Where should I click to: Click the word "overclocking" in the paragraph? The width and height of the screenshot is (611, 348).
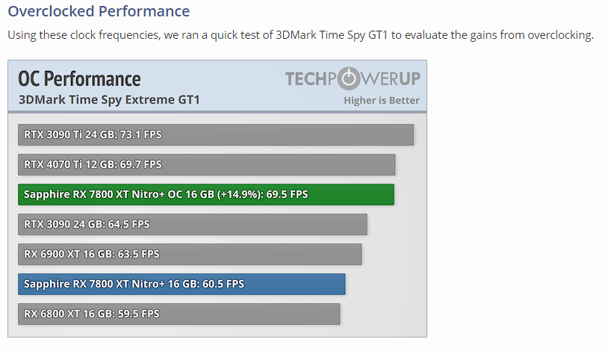coord(558,36)
